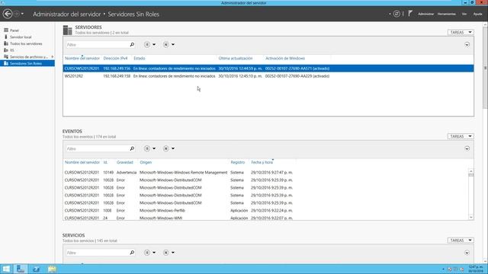Go back with the header back arrow
488x274 pixels.
[x=8, y=14]
